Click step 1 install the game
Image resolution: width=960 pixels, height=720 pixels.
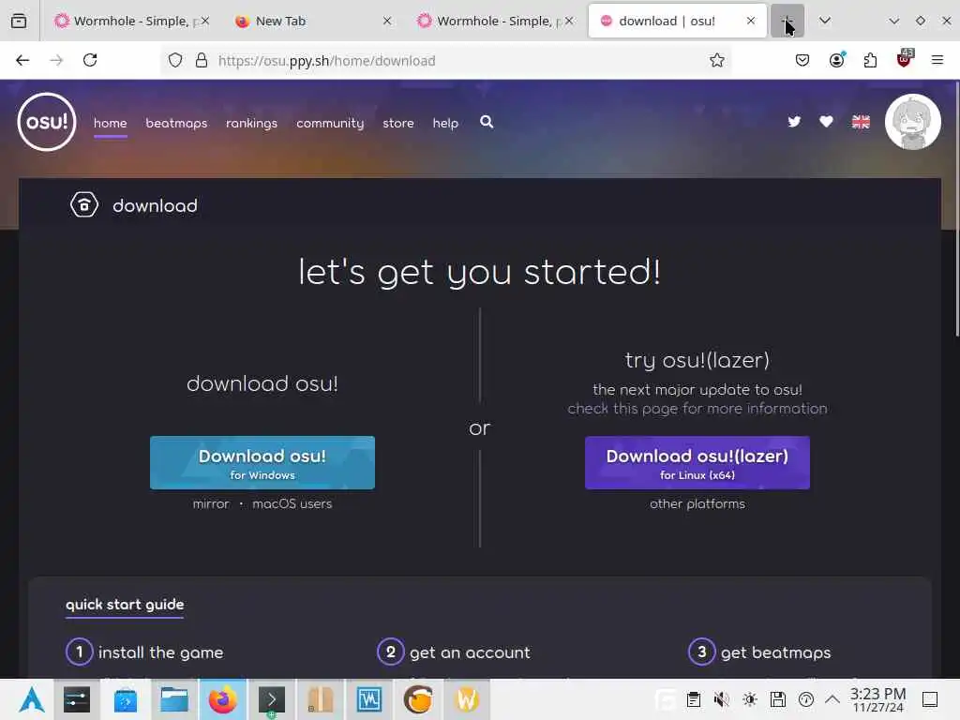(144, 652)
